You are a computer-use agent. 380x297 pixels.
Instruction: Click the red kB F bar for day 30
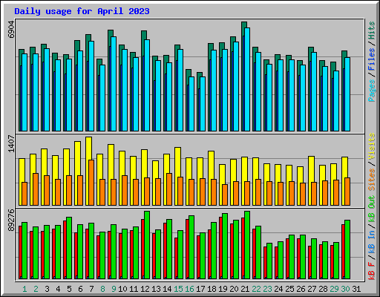343,252
